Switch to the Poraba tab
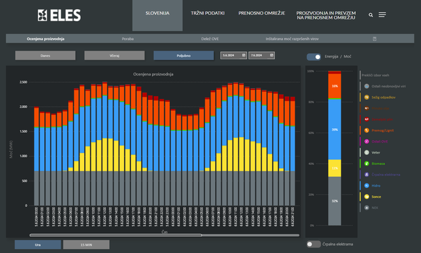Screen dimensions: 421x253 click(128, 39)
